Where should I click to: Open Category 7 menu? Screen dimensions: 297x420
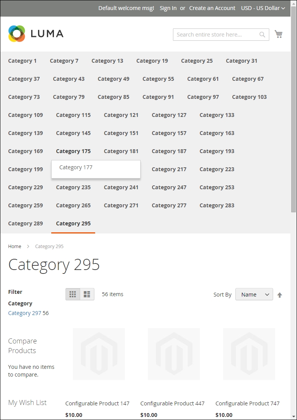[64, 61]
